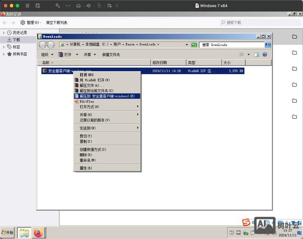The width and height of the screenshot is (303, 239).
Task: Click the first folder icon in the downloads list
Action: [x=294, y=37]
